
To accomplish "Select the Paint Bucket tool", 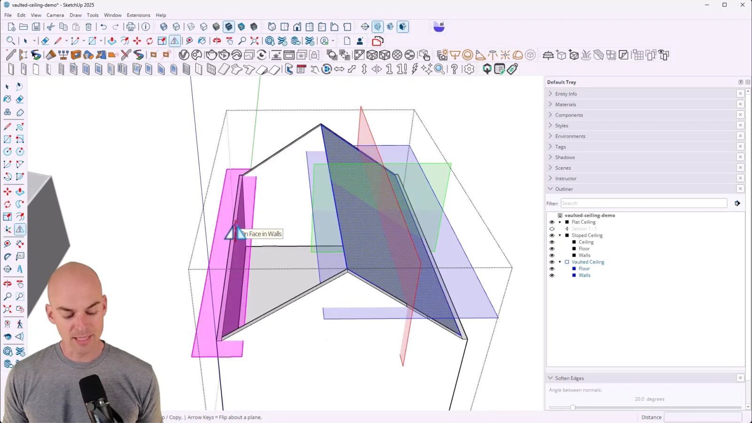I will 203,41.
